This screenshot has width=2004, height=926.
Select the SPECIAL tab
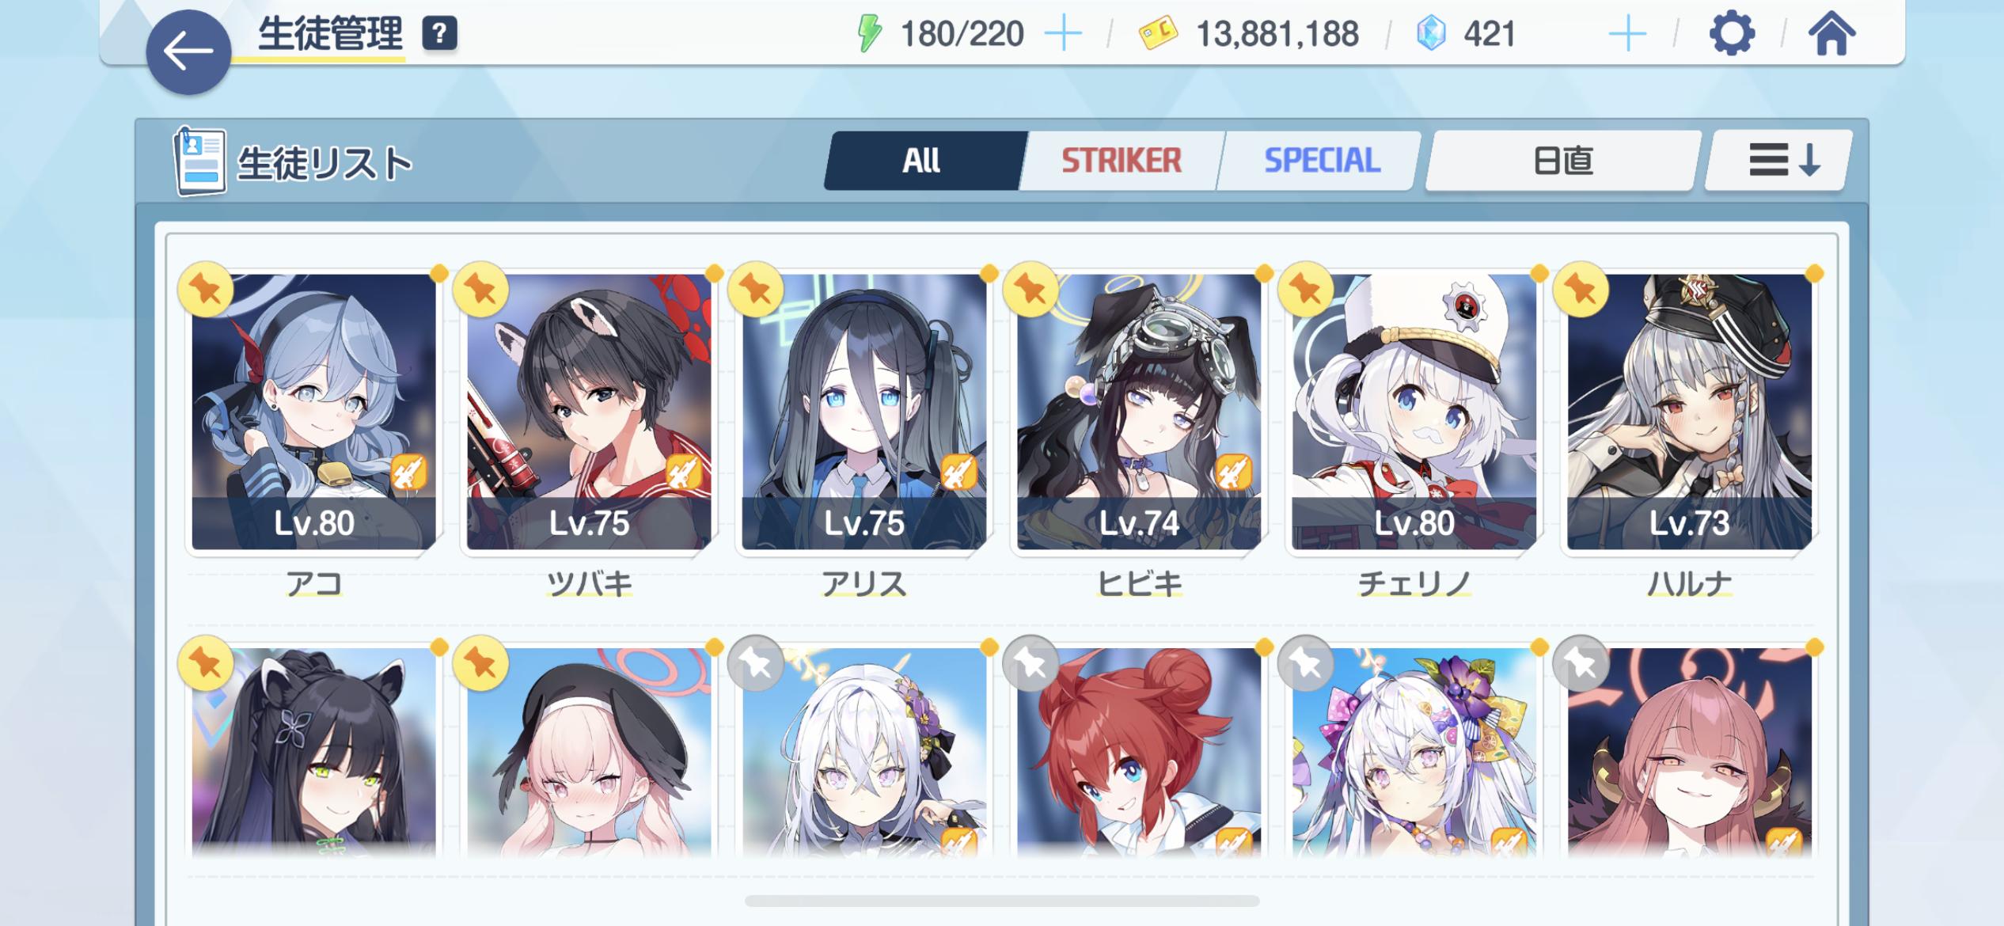click(x=1322, y=161)
